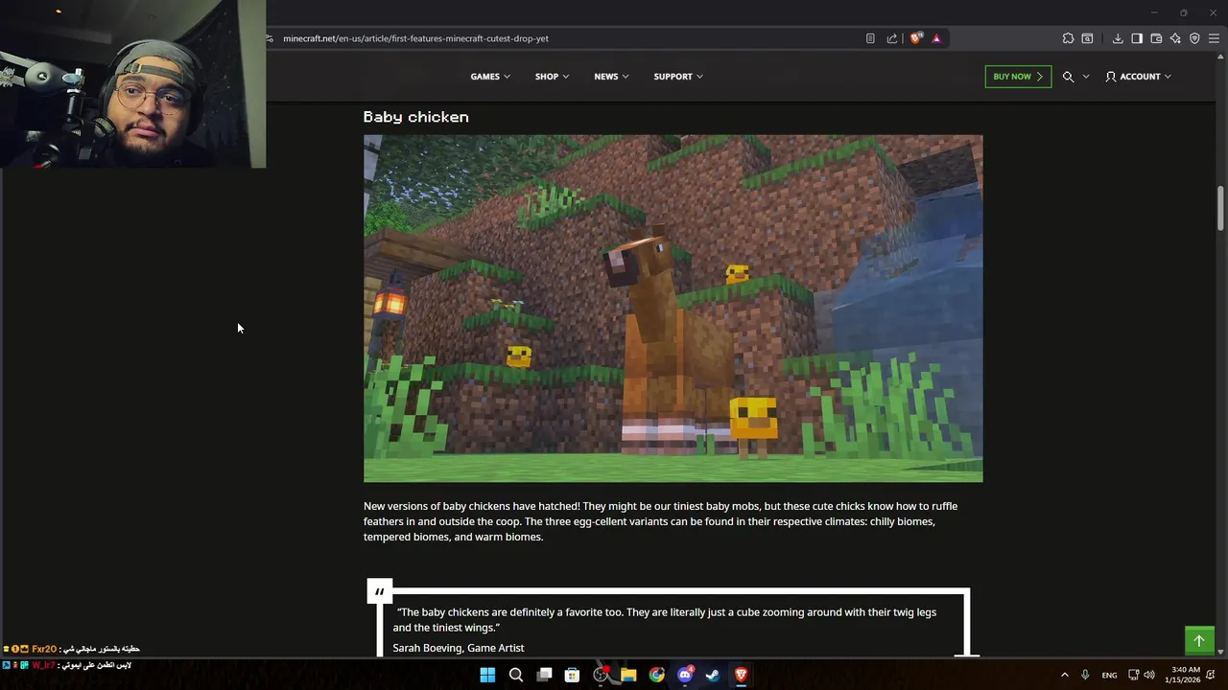Open Discord from the taskbar

pyautogui.click(x=685, y=675)
